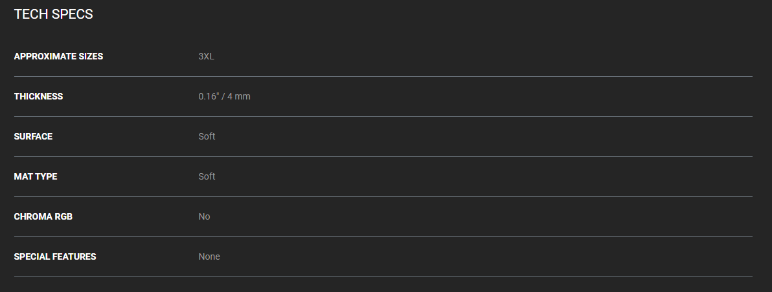Click the Soft value beside SURFACE
Image resolution: width=772 pixels, height=292 pixels.
pos(207,136)
